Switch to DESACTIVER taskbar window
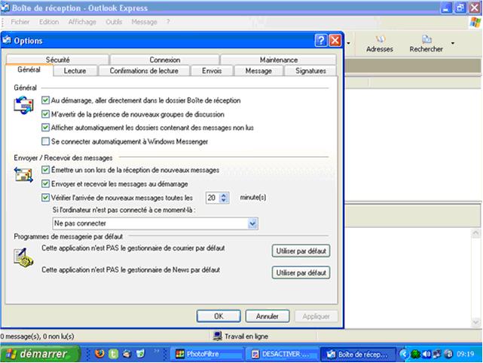The height and width of the screenshot is (363, 483). [282, 354]
